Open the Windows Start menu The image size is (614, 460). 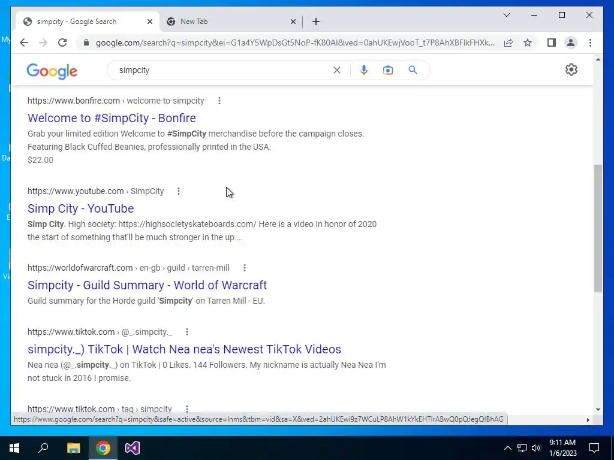(14, 448)
